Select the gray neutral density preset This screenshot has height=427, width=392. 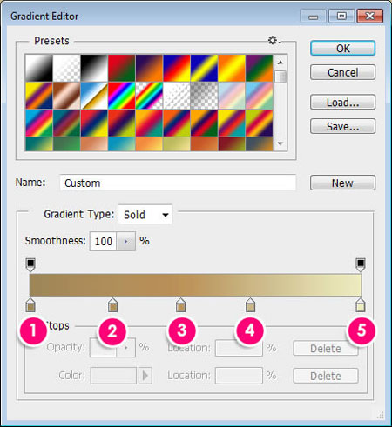205,96
